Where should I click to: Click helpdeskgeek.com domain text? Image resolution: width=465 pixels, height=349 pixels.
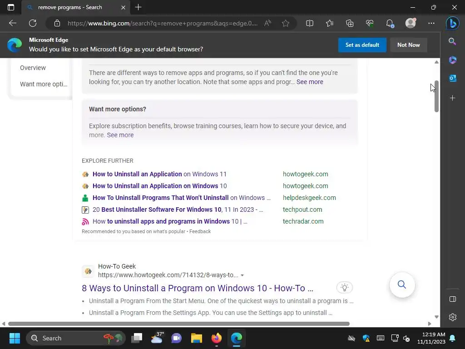pyautogui.click(x=309, y=198)
